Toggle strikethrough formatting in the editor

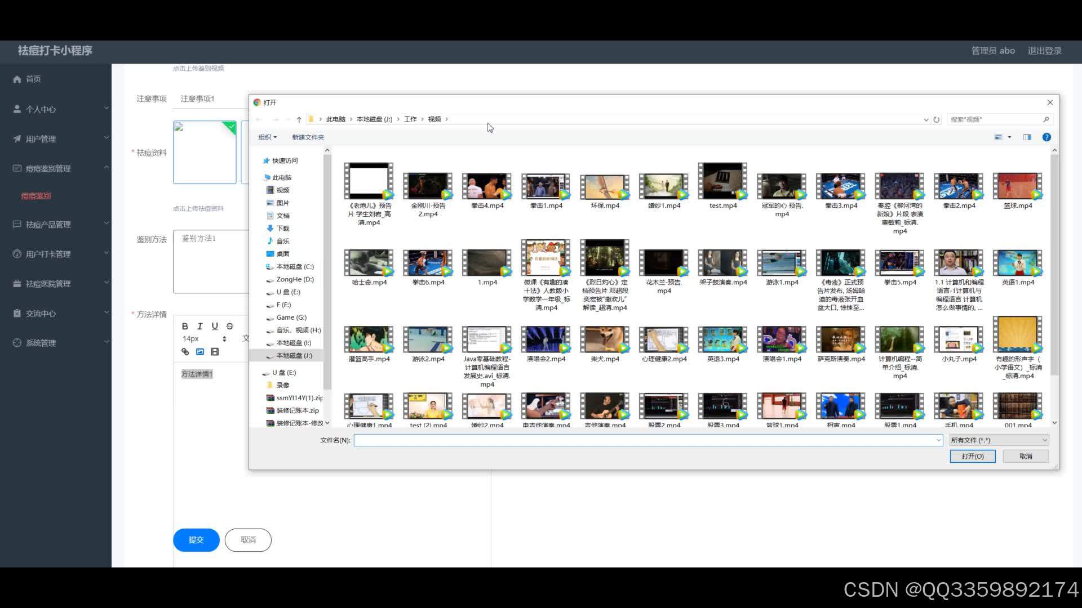pyautogui.click(x=229, y=326)
